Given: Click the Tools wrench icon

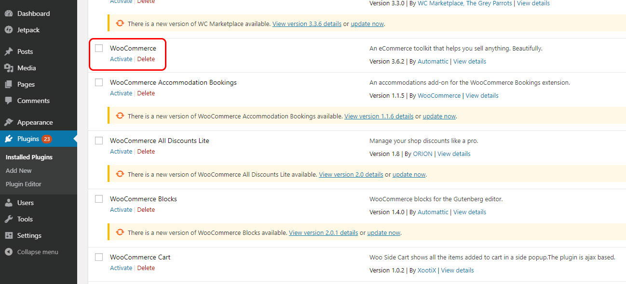Looking at the screenshot, I should [9, 219].
